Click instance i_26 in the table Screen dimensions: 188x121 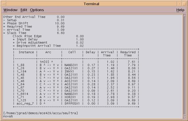[x=20, y=68]
